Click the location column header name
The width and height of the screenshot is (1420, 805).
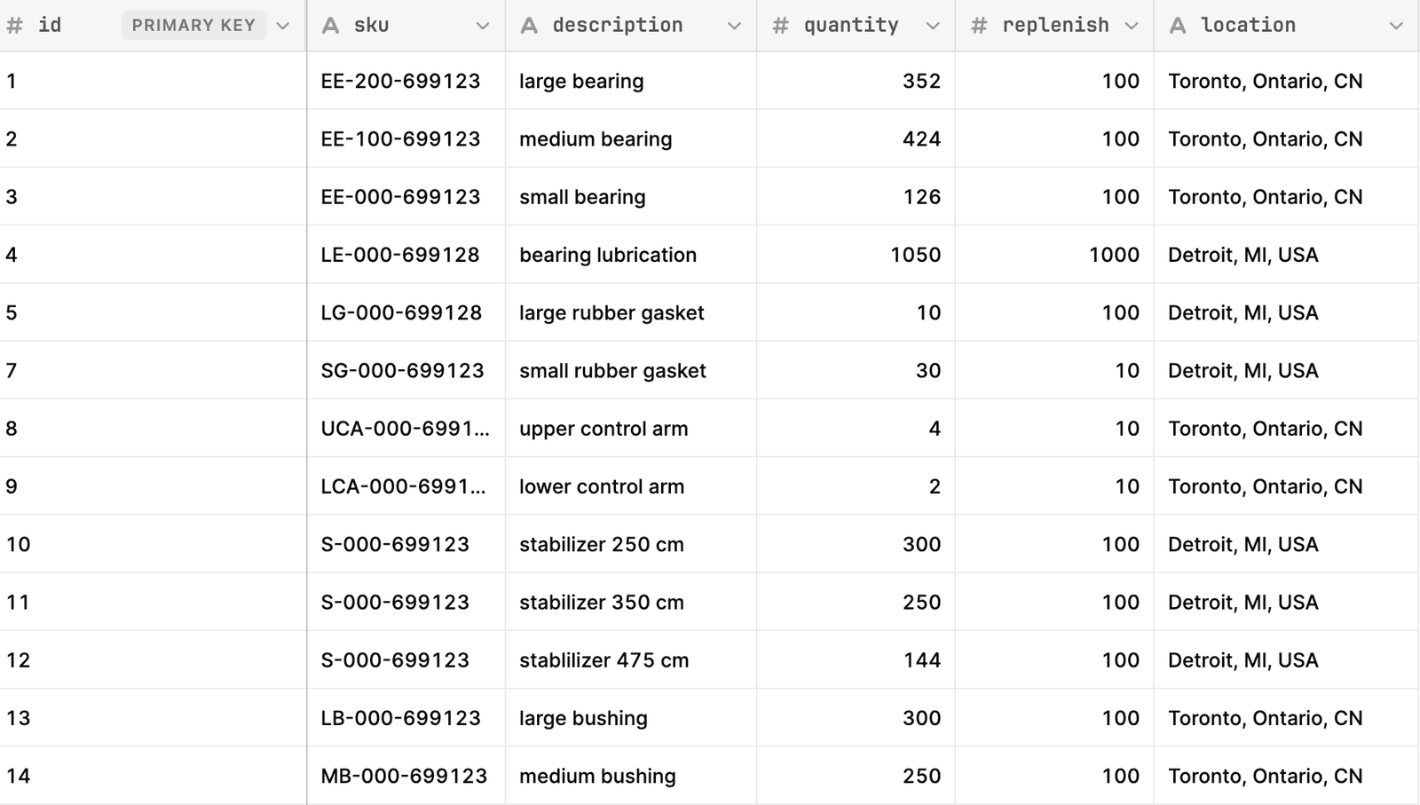pyautogui.click(x=1248, y=26)
